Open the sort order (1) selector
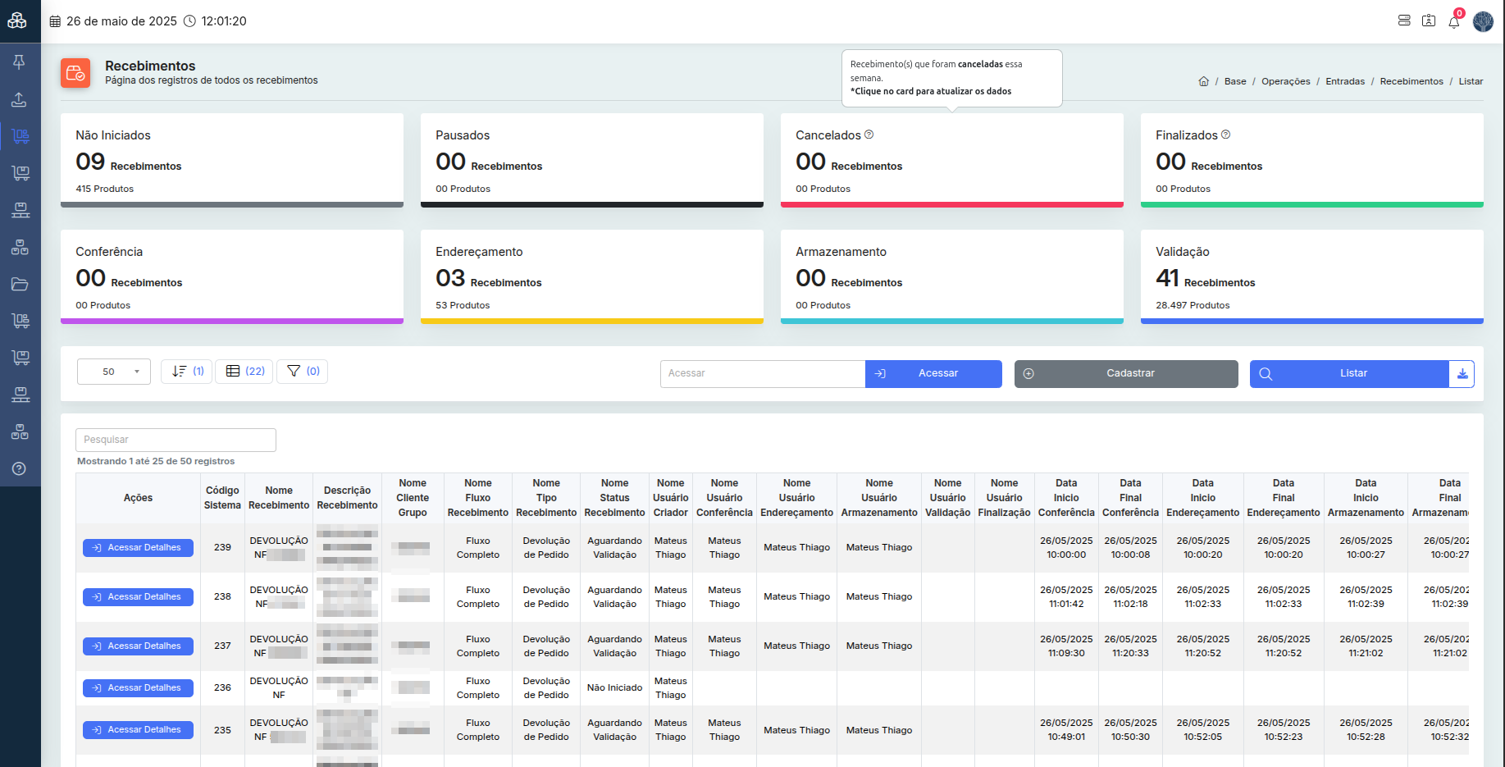1505x767 pixels. click(x=187, y=372)
